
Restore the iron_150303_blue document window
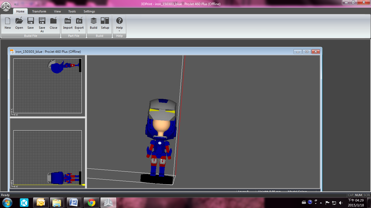(307, 51)
